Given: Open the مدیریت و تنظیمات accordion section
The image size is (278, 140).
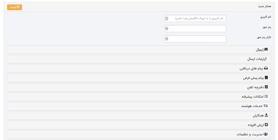Looking at the screenshot, I should coord(139,134).
